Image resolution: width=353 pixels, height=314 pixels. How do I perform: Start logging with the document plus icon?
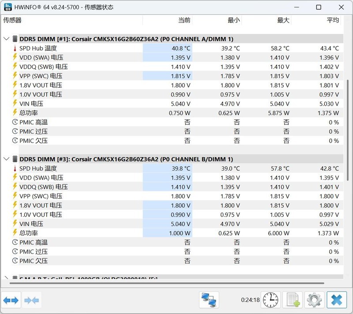[x=293, y=300]
